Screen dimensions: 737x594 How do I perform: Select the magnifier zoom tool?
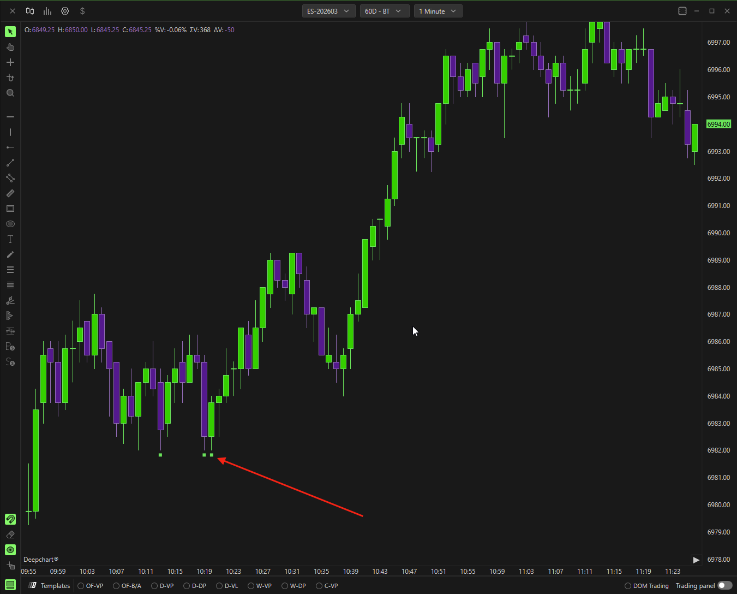coord(10,93)
